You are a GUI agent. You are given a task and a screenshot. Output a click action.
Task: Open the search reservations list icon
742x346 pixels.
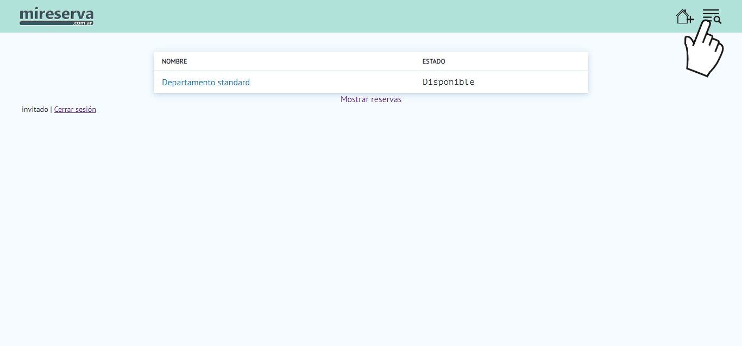712,16
